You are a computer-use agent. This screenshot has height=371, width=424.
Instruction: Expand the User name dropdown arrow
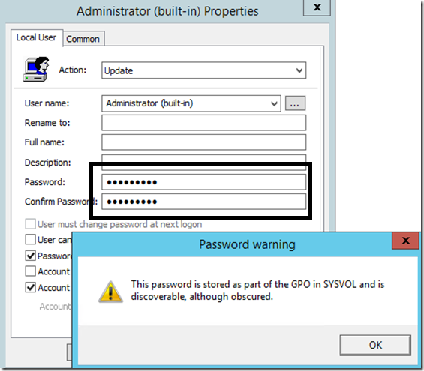pos(274,103)
